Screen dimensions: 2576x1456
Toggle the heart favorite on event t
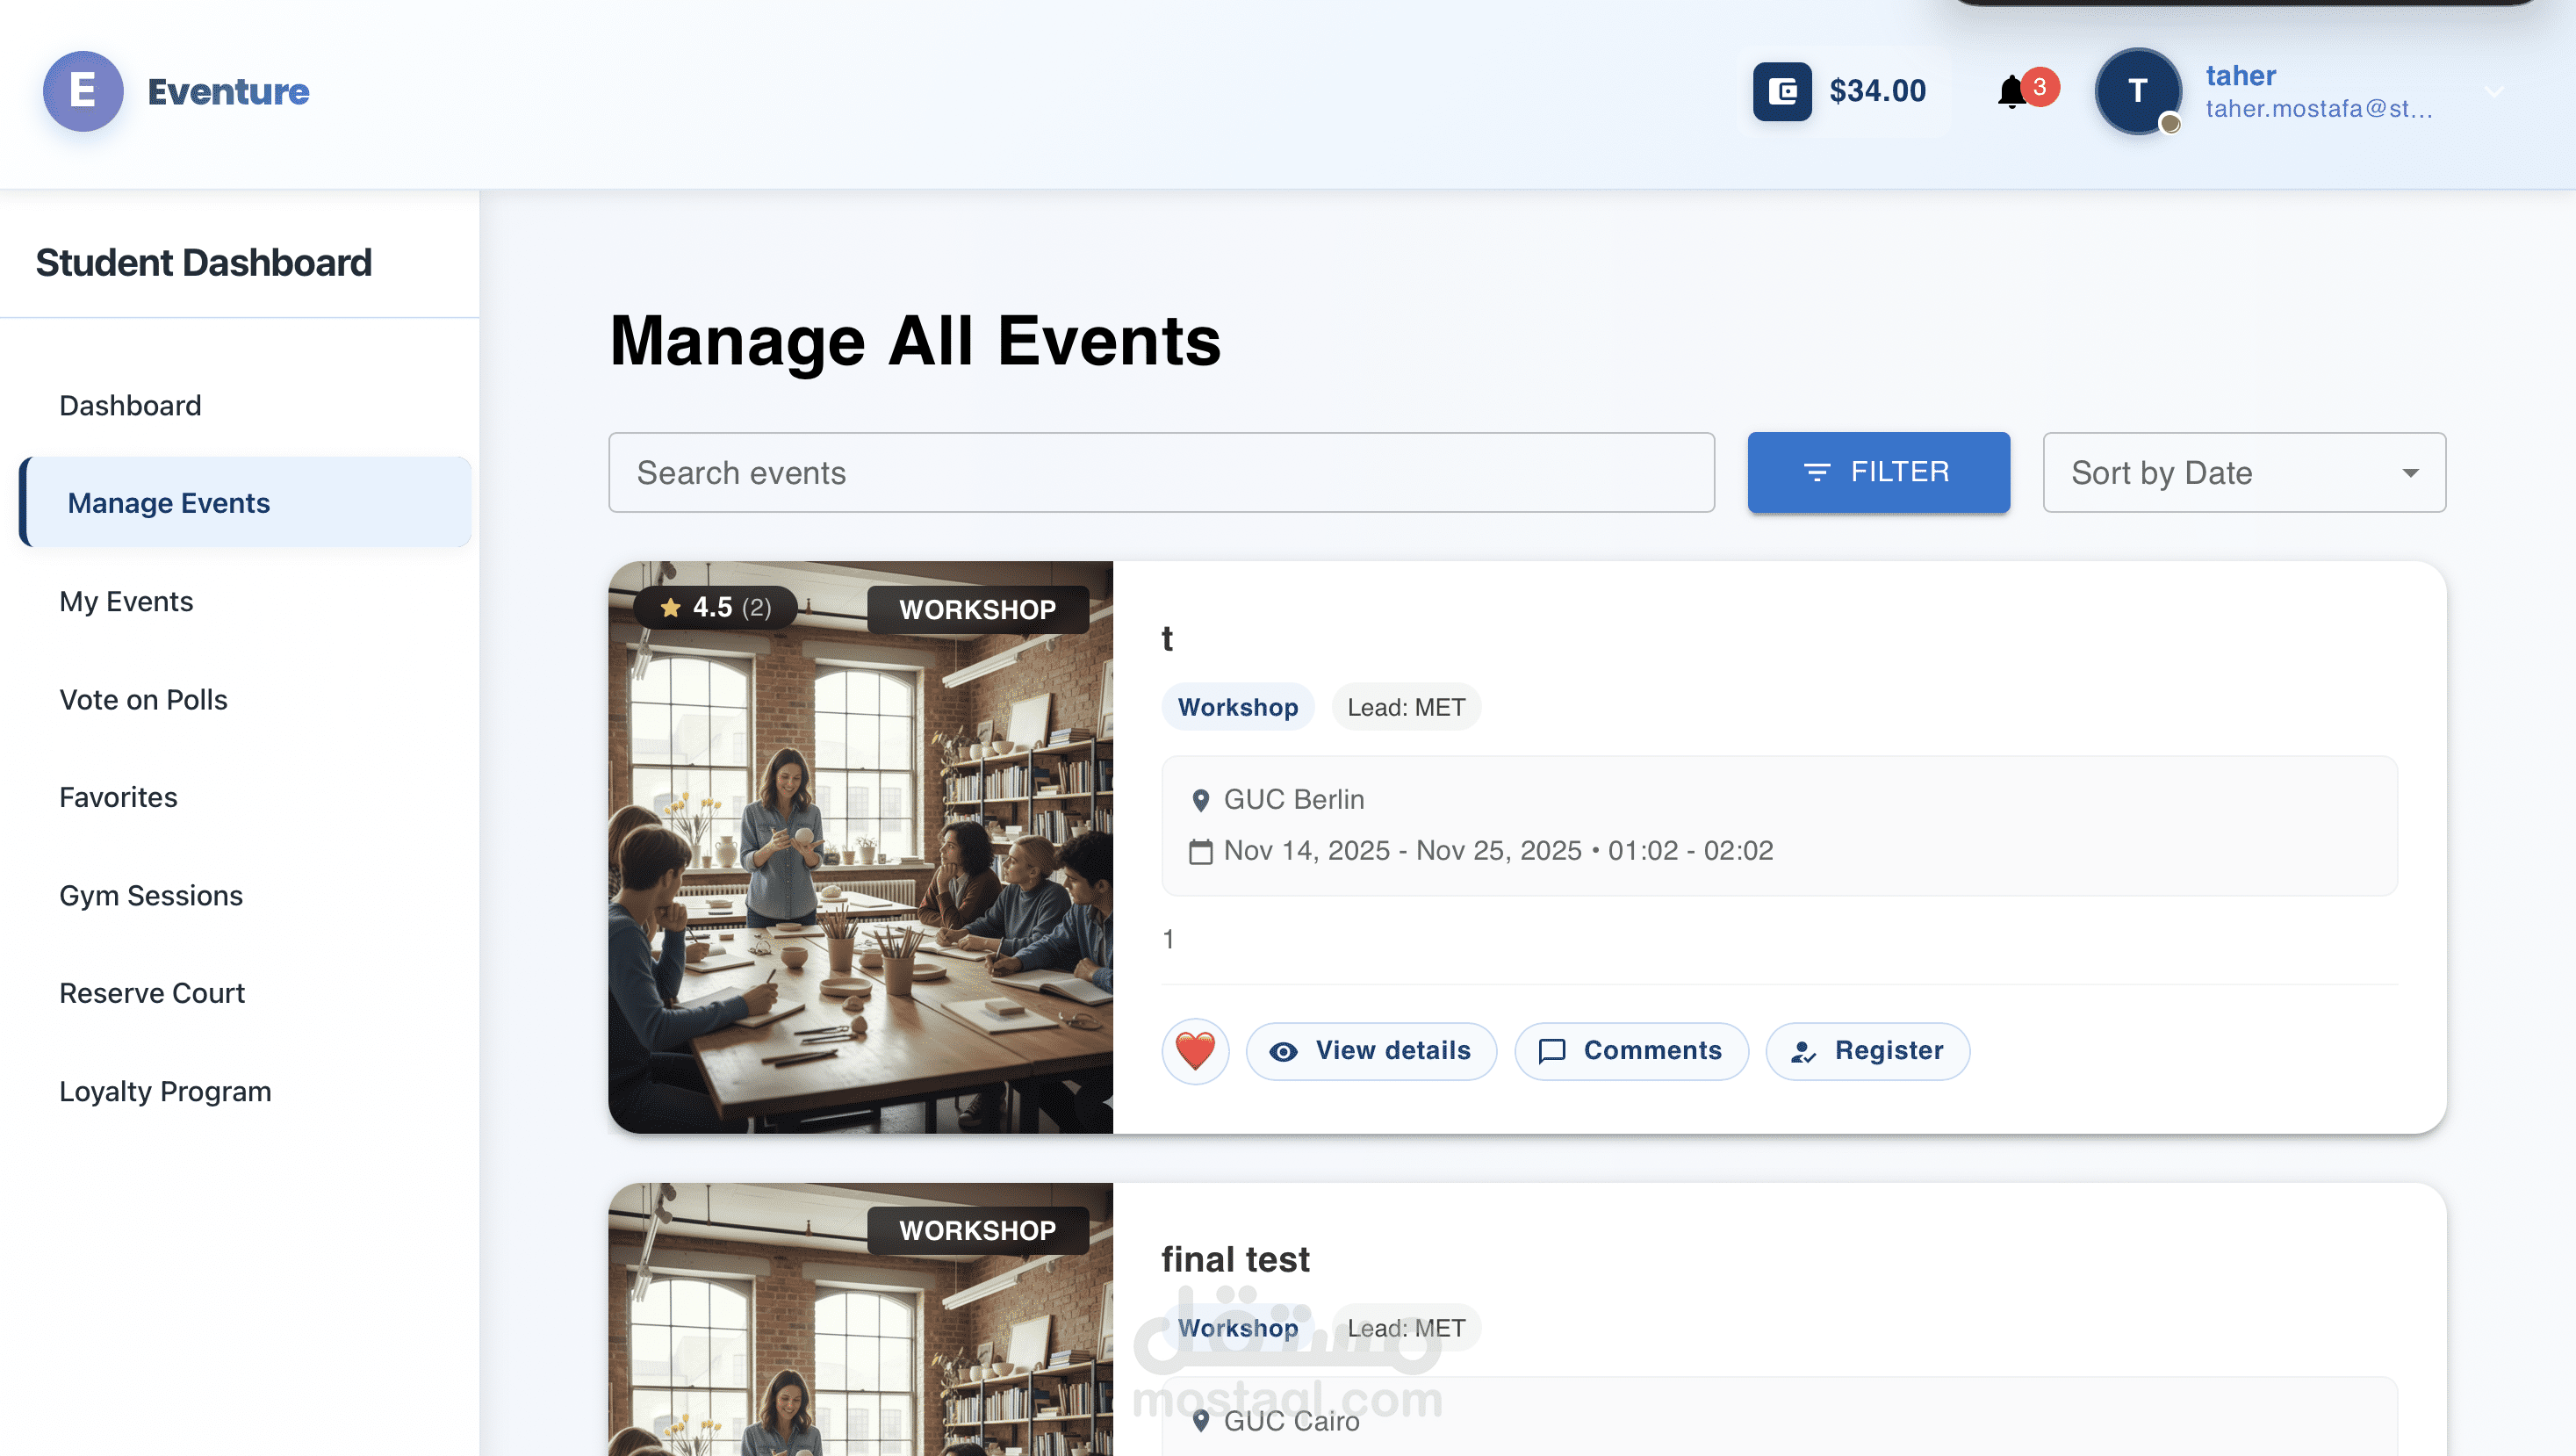point(1195,1051)
